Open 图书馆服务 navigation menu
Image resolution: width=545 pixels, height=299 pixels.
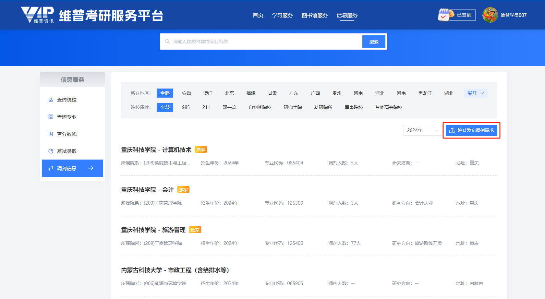[x=315, y=15]
